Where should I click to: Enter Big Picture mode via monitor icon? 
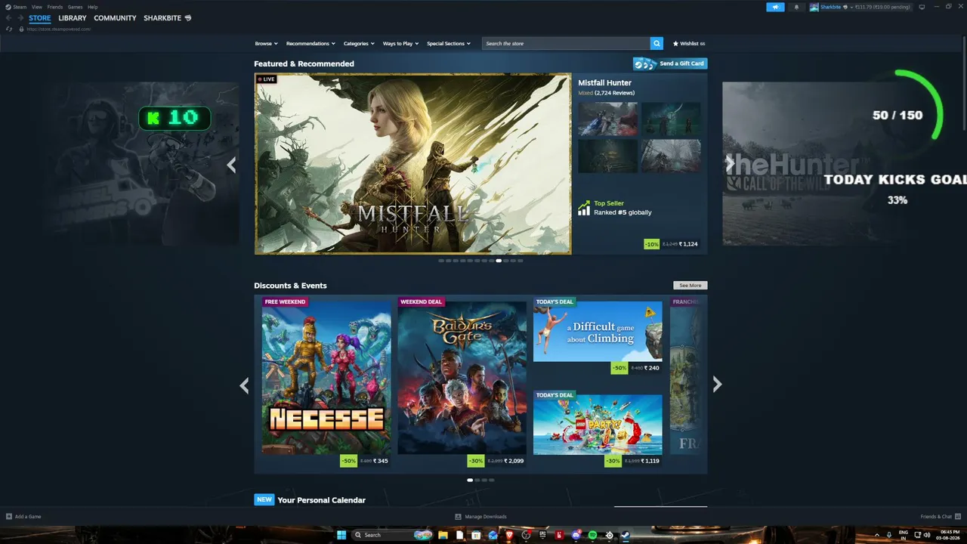[922, 7]
